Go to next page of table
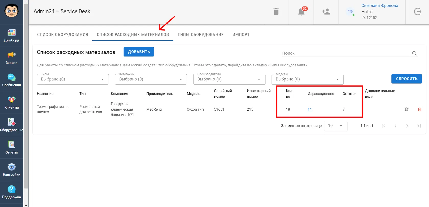This screenshot has height=207, width=429. [x=407, y=126]
